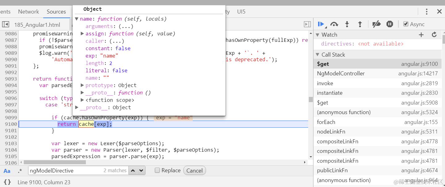Evaluate the arguments (...) getter
This screenshot has width=445, height=187.
coord(126,26)
